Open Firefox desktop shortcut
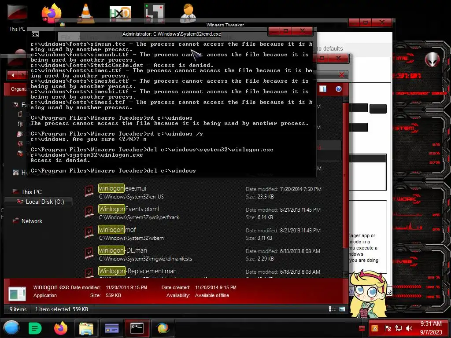This screenshot has height=338, width=451. 52,13
